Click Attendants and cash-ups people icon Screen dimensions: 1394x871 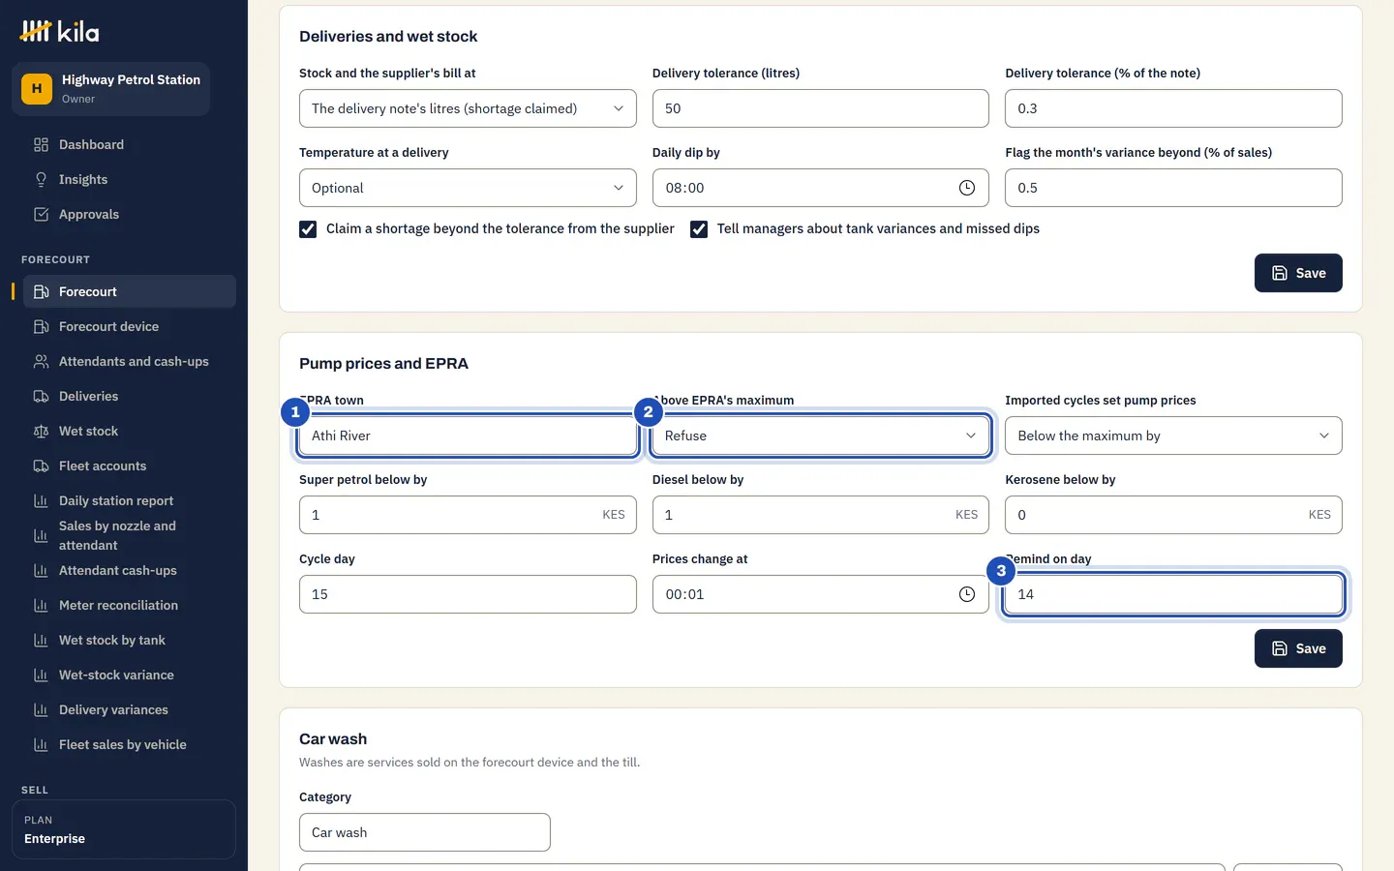coord(41,361)
